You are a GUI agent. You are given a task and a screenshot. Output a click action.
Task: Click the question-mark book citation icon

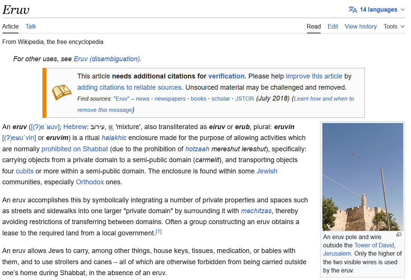pos(62,92)
